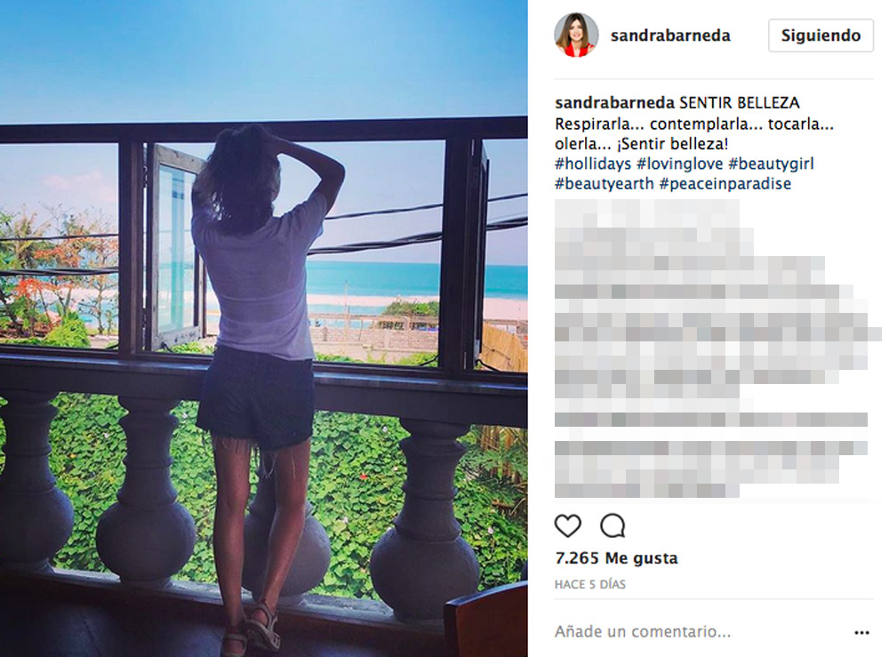889x657 pixels.
Task: Open sandrabarneda profile picture avatar
Action: pos(576,36)
